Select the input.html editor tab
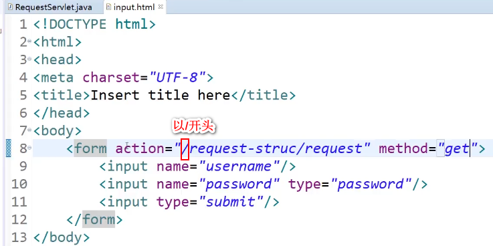 [134, 7]
